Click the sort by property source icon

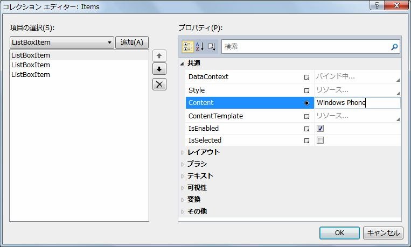[x=211, y=47]
